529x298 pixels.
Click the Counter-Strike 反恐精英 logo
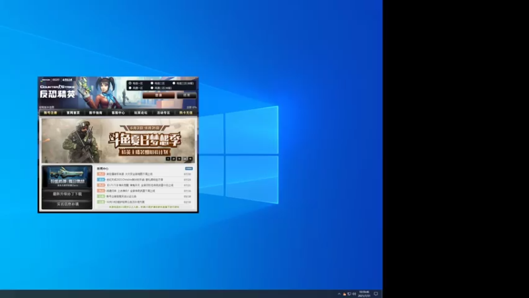[58, 91]
